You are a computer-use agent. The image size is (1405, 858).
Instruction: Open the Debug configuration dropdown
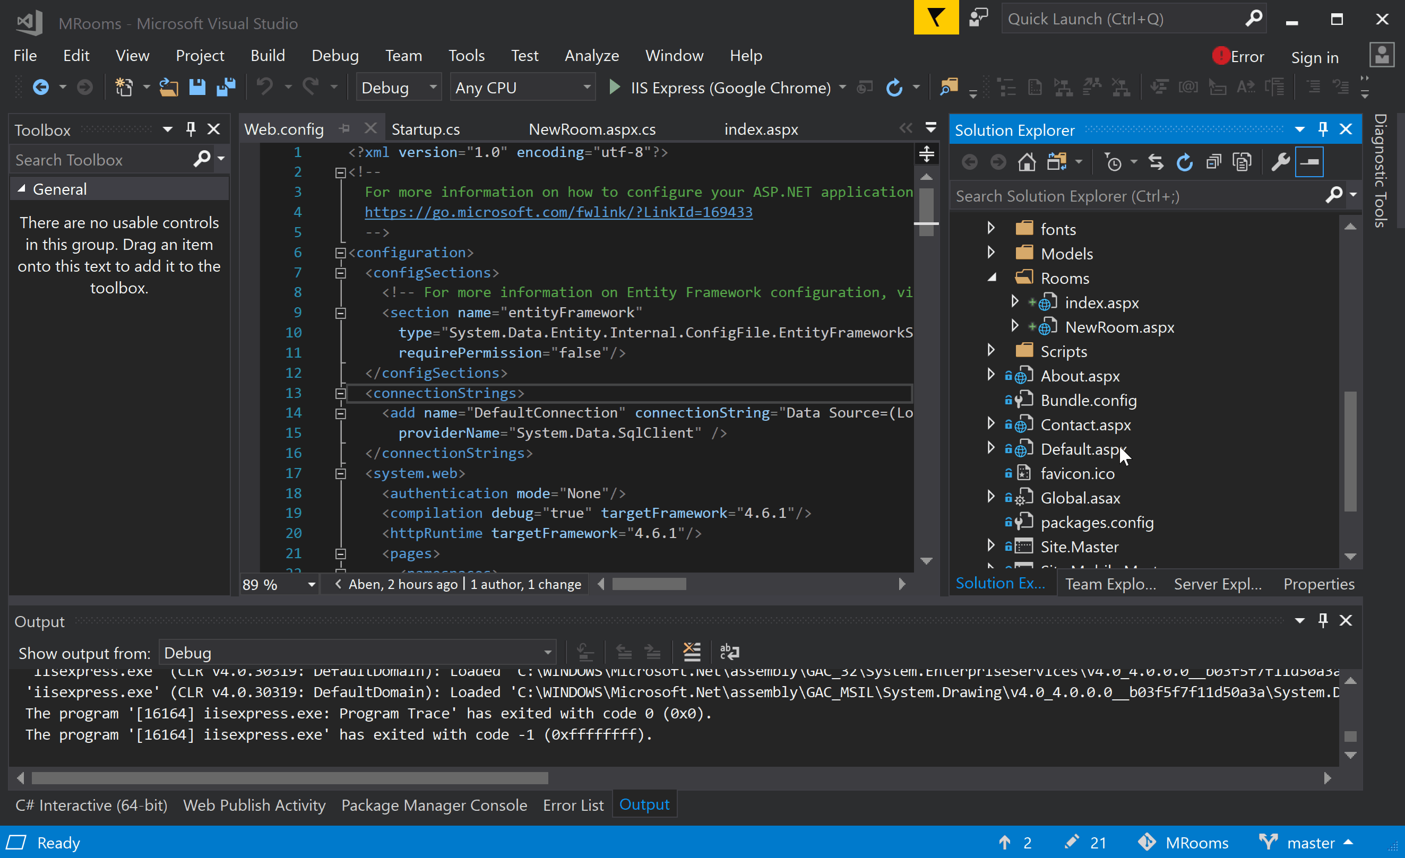pos(399,87)
